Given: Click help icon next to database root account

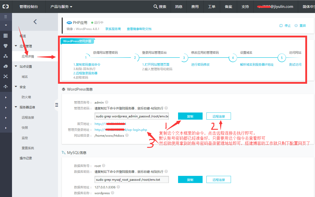Looking at the screenshot, I should point(103,166).
